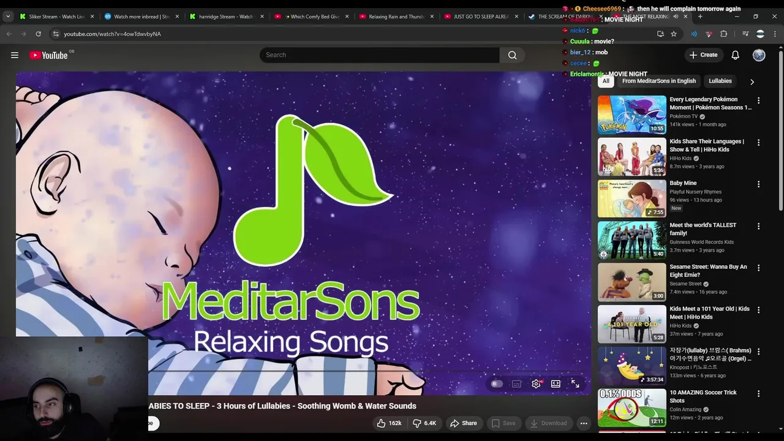Image resolution: width=784 pixels, height=441 pixels.
Task: Open the account avatar menu
Action: [759, 55]
